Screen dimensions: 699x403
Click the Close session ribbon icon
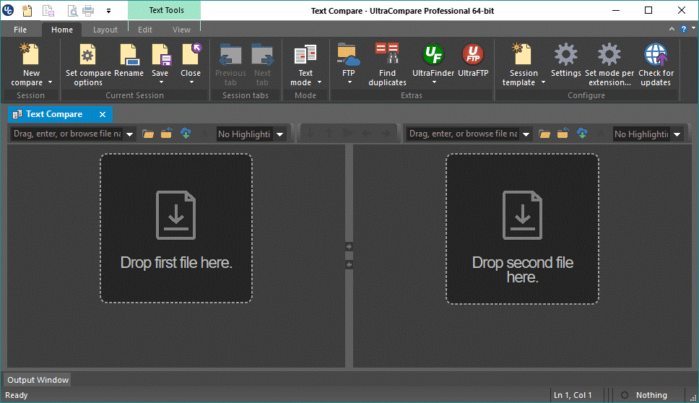(191, 54)
